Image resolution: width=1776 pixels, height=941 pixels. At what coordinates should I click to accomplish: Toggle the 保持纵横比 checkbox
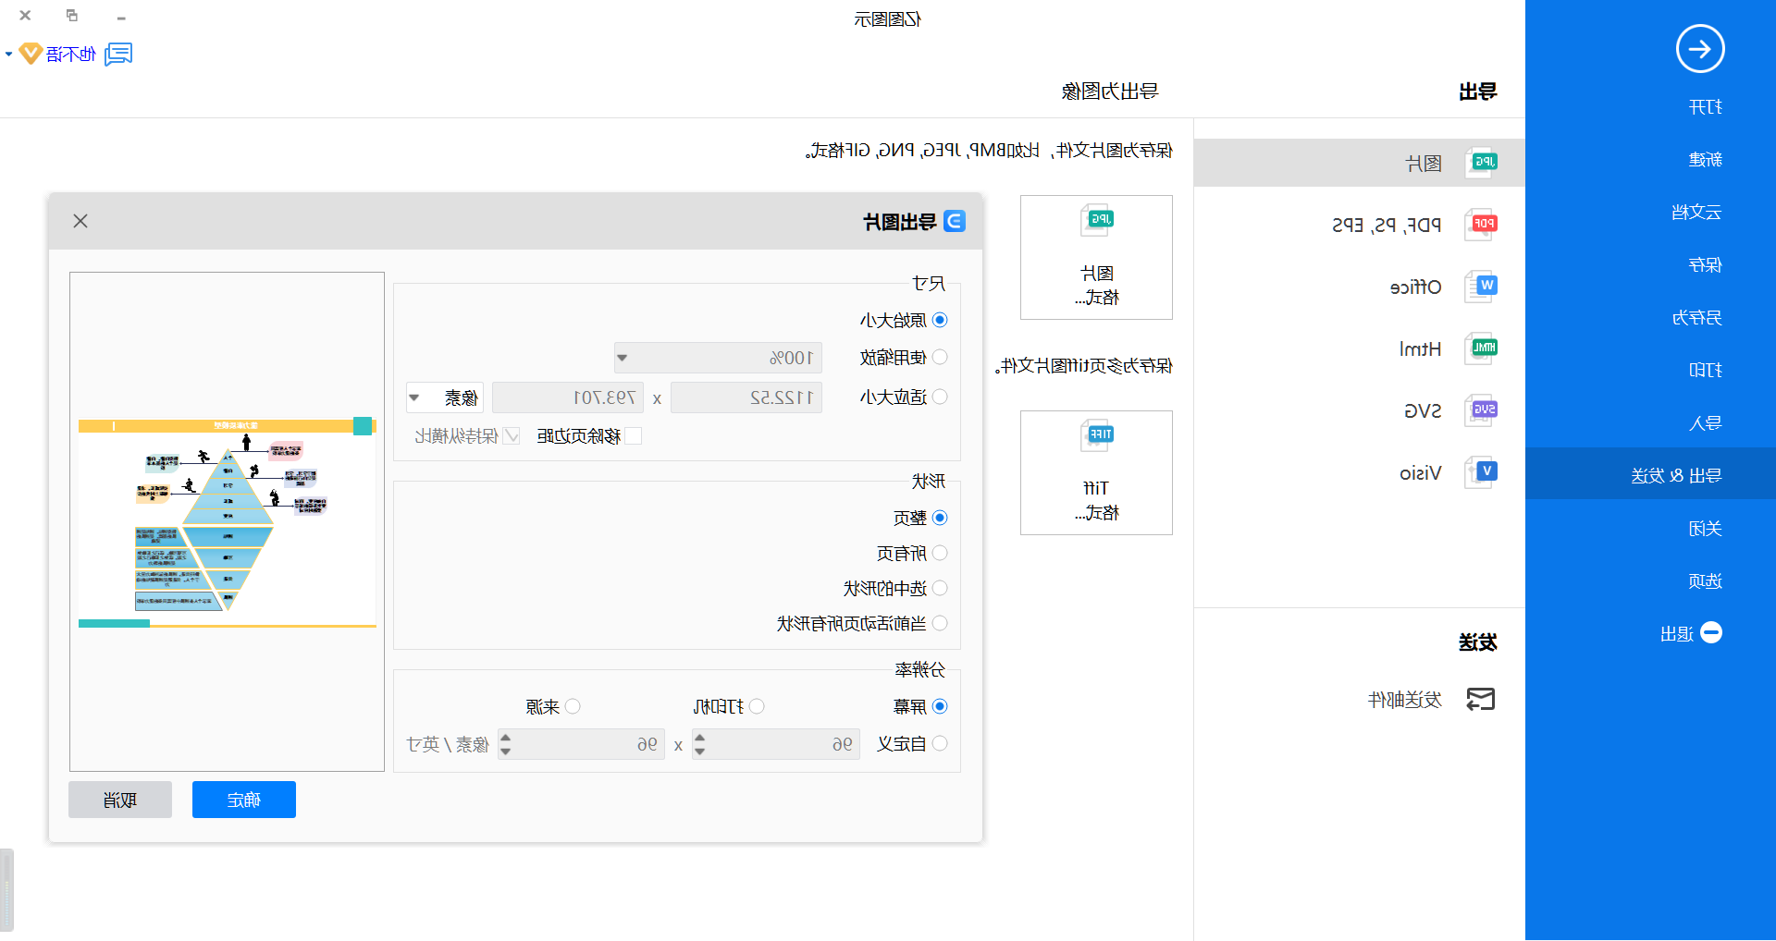point(511,435)
